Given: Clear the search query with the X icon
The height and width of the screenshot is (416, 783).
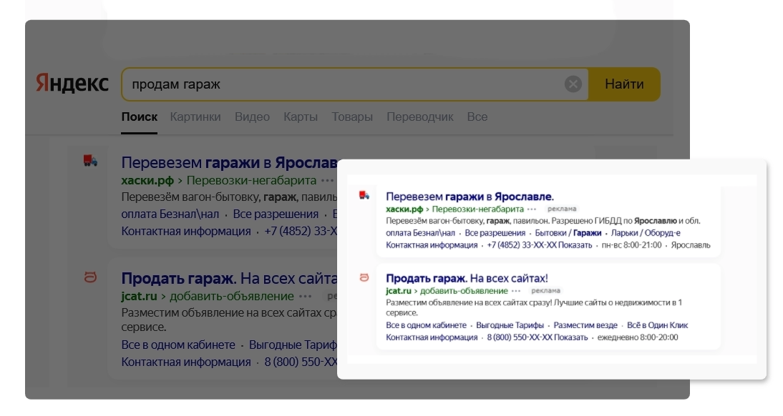Looking at the screenshot, I should tap(573, 84).
